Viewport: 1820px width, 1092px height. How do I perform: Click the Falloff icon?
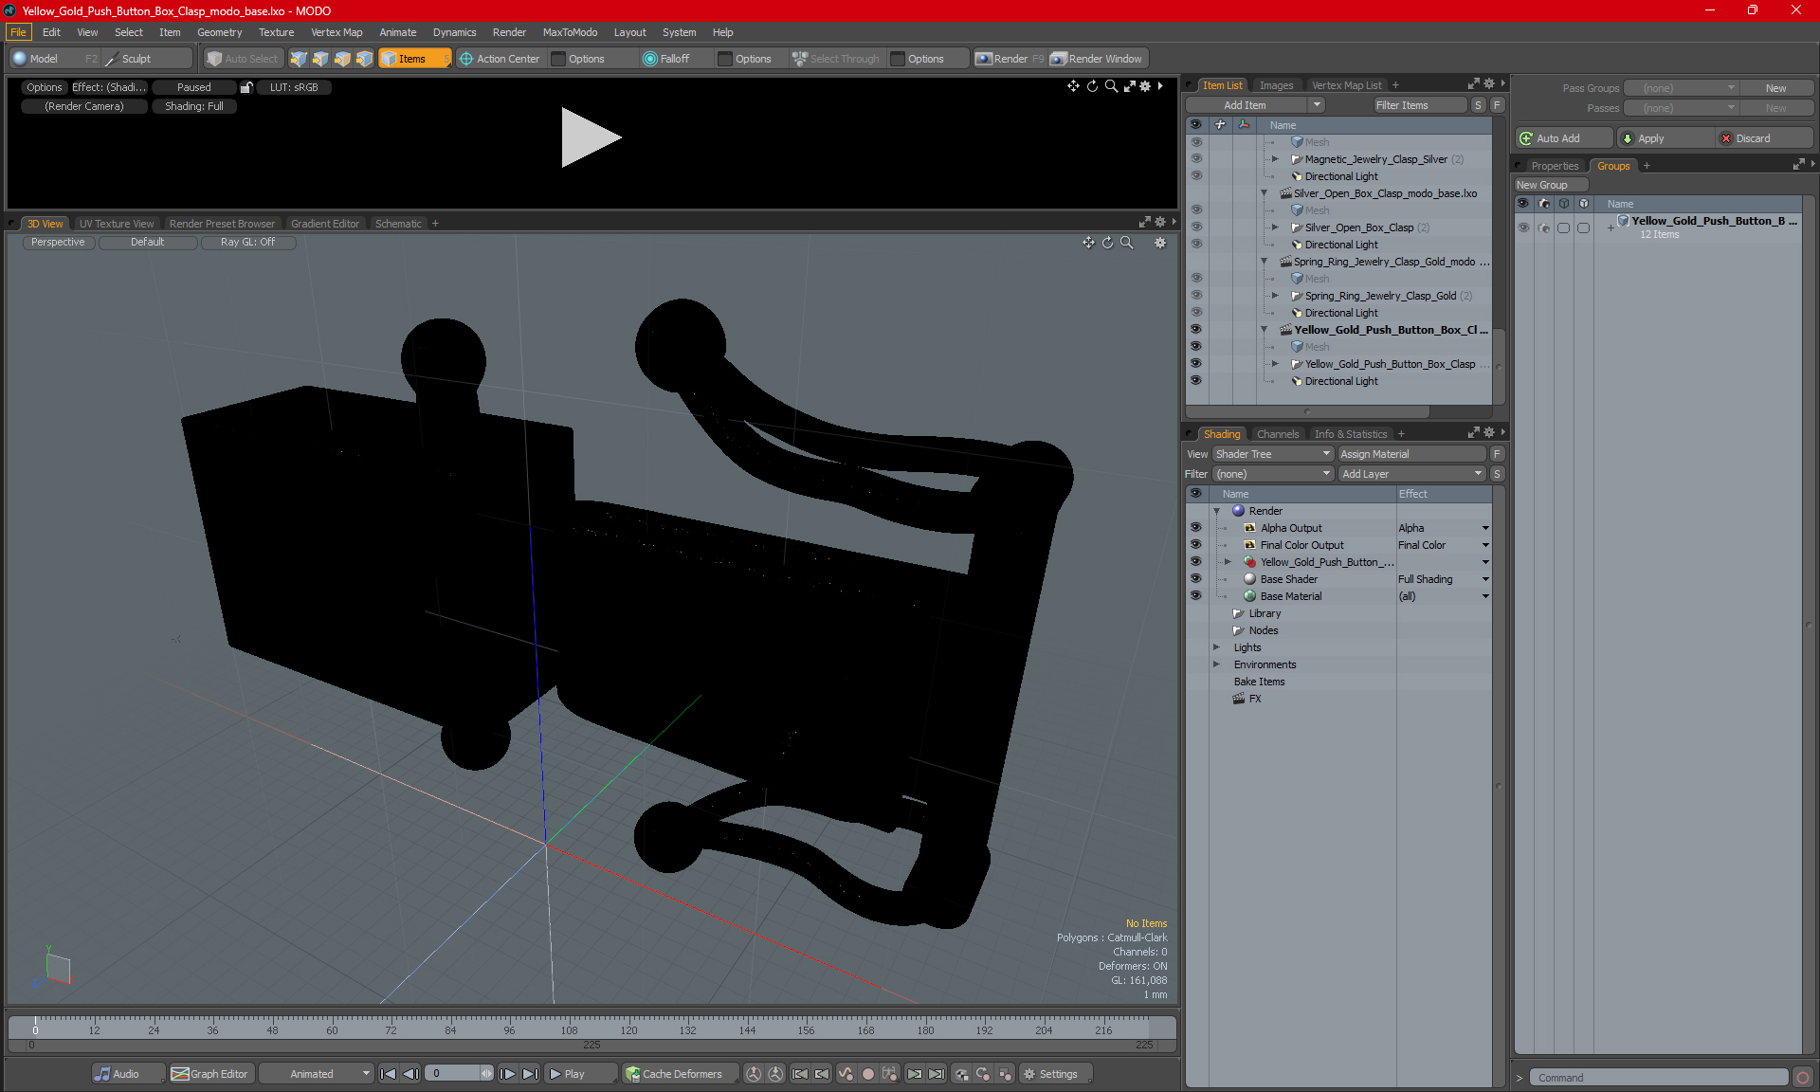[x=649, y=59]
